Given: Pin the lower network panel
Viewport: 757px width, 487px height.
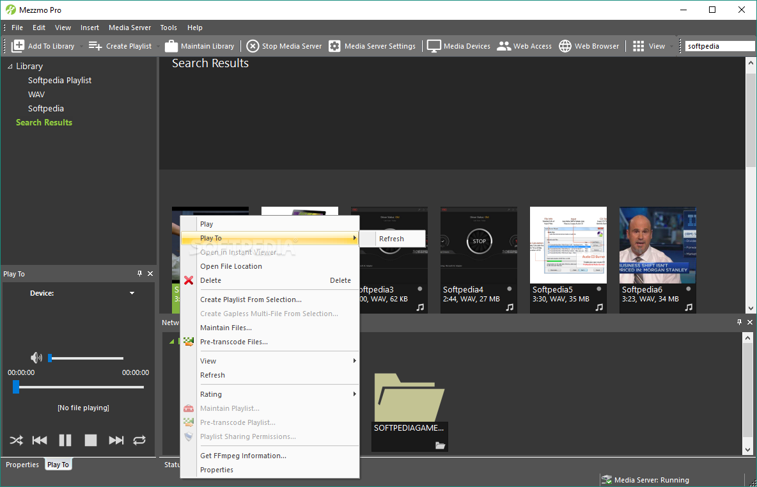Looking at the screenshot, I should coord(739,322).
